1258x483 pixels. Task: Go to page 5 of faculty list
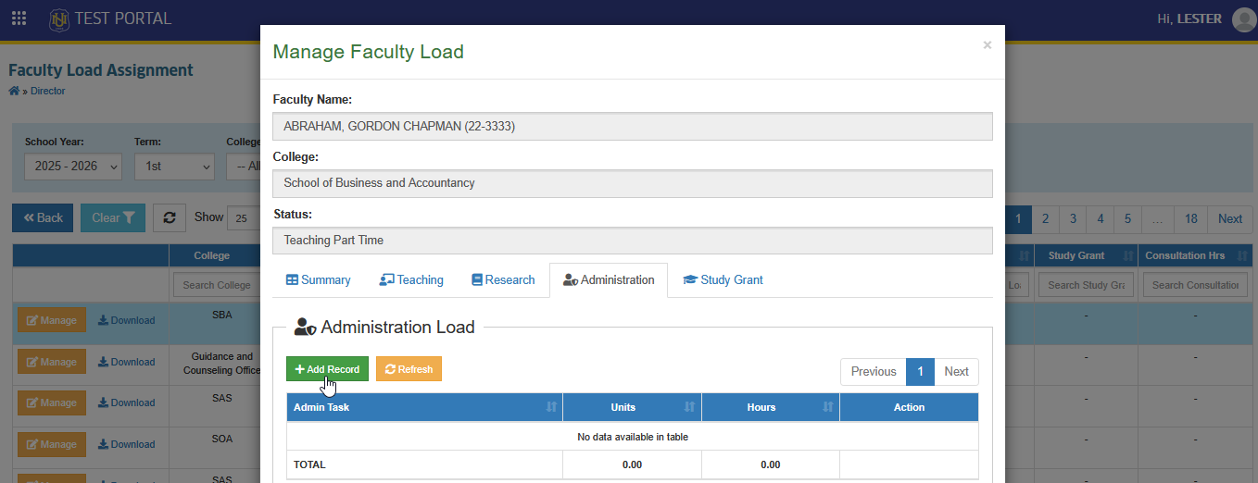(x=1127, y=218)
